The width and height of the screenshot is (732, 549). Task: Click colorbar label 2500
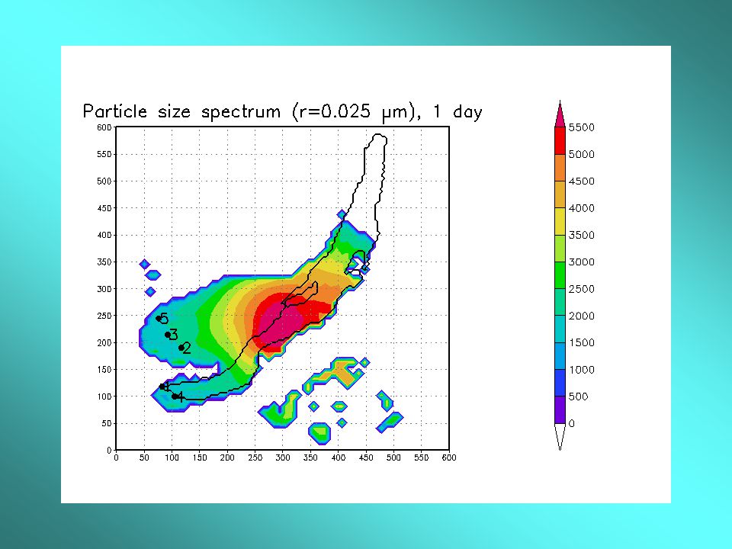point(581,289)
